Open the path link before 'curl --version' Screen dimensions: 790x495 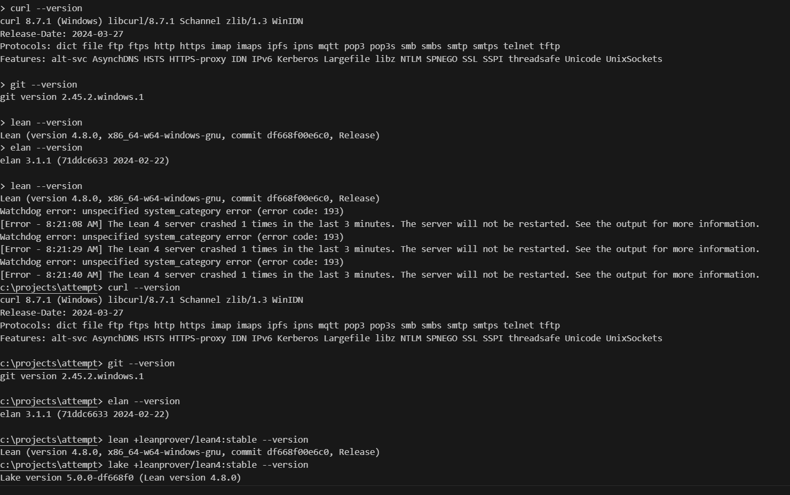point(49,287)
